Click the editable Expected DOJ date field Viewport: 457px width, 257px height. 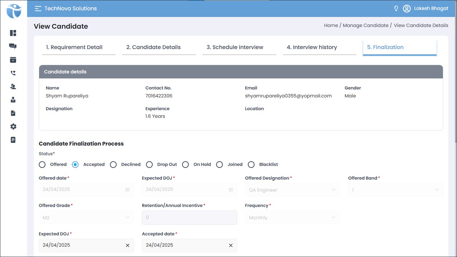pyautogui.click(x=86, y=245)
